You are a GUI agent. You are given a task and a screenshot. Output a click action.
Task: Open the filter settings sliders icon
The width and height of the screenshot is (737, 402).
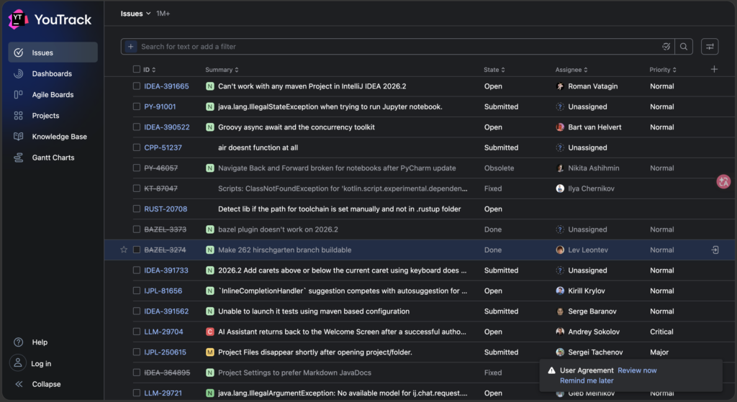pyautogui.click(x=710, y=47)
